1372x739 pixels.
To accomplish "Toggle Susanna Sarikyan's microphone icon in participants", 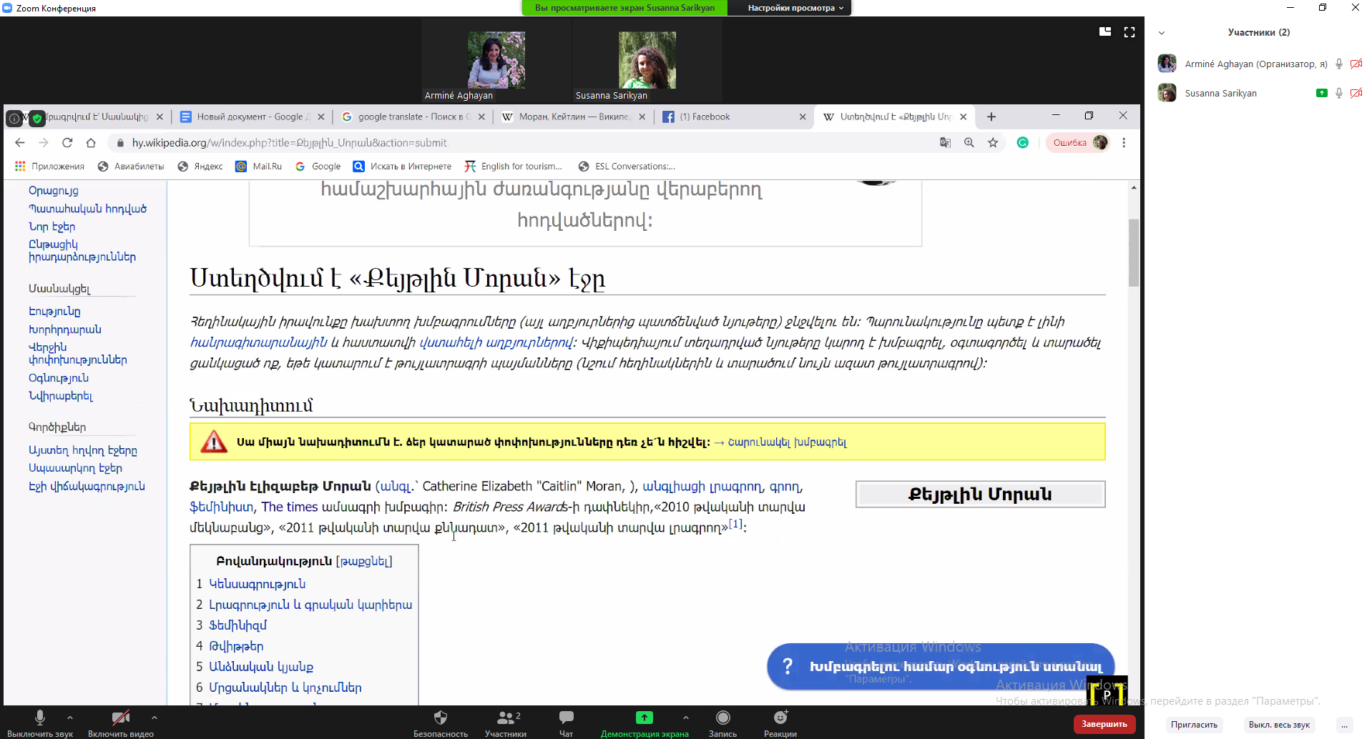I will pyautogui.click(x=1339, y=93).
